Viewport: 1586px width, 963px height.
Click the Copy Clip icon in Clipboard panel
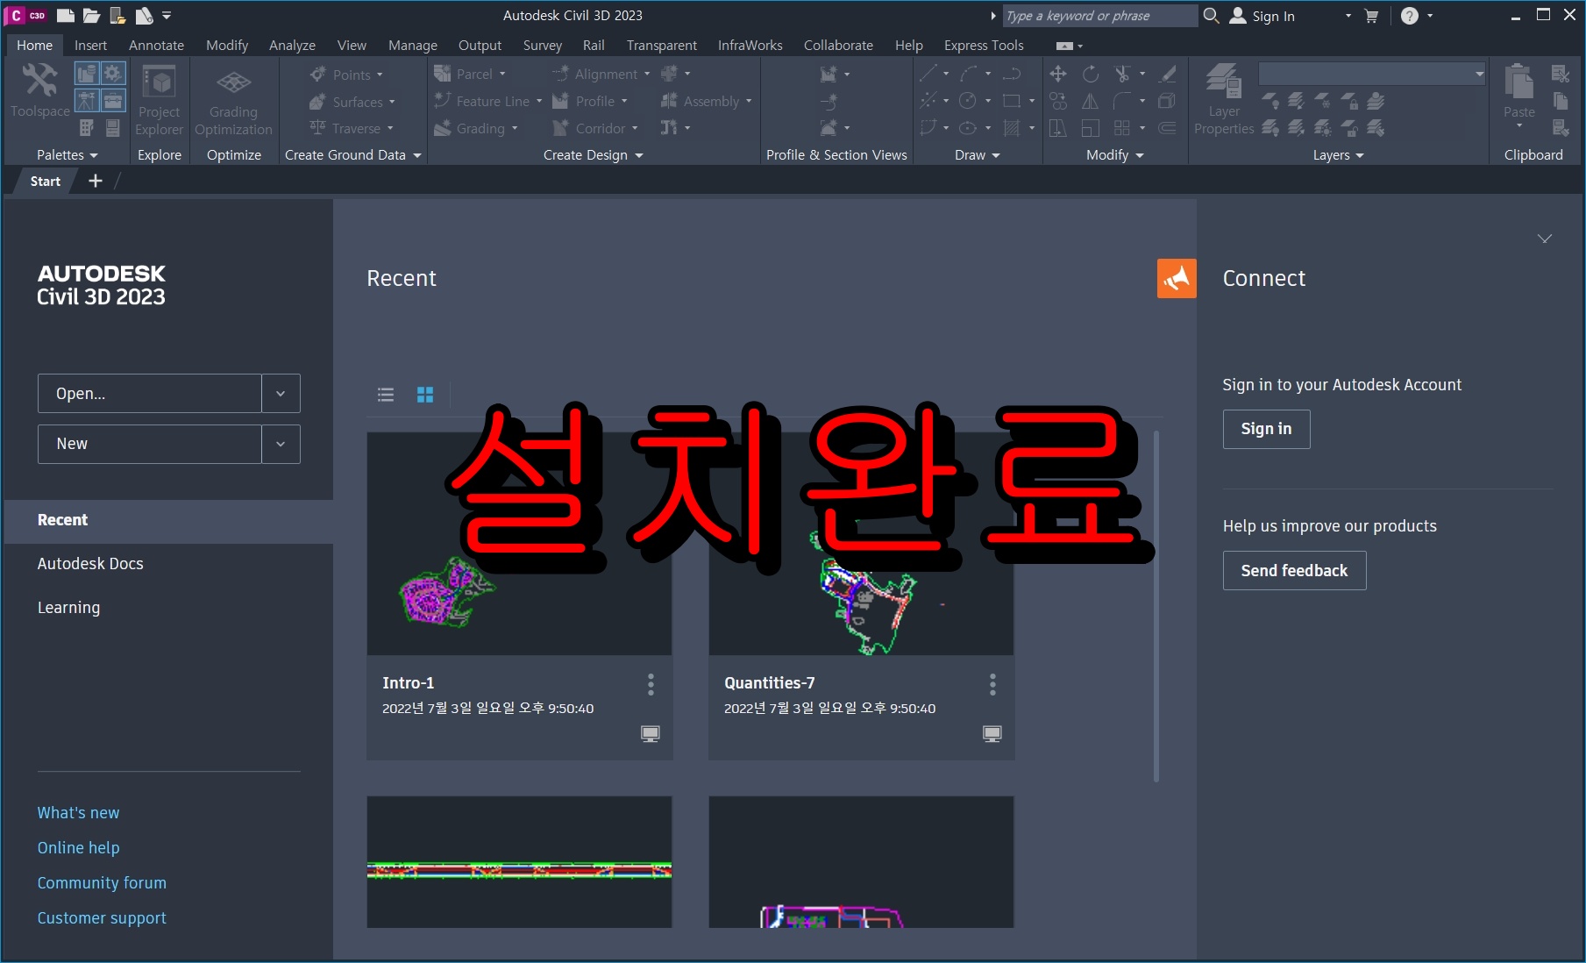click(x=1561, y=101)
